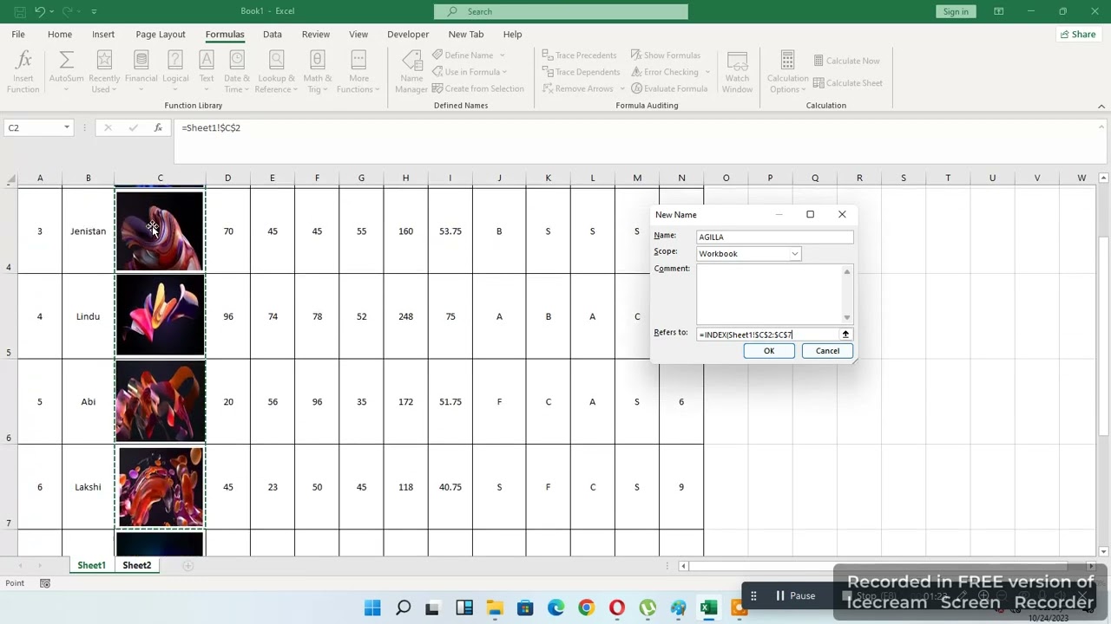Switch to the Review tab
Screen dimensions: 1111x624
point(316,34)
